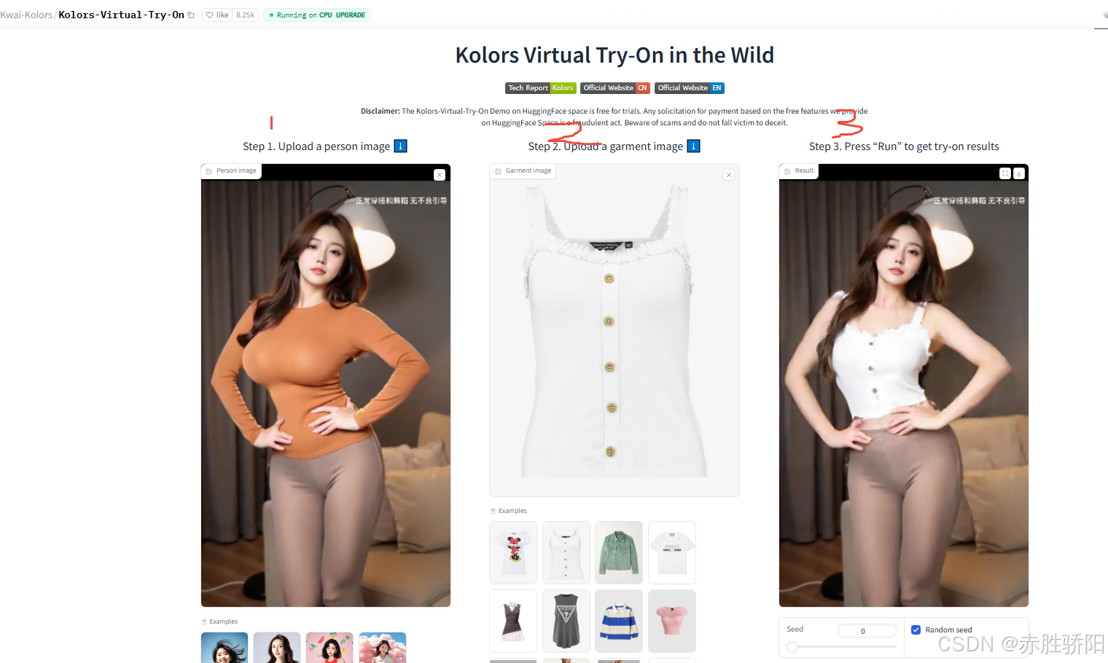This screenshot has height=663, width=1108.
Task: Click the Kolors Virtual Try-On in the Wild heading
Action: click(x=615, y=55)
